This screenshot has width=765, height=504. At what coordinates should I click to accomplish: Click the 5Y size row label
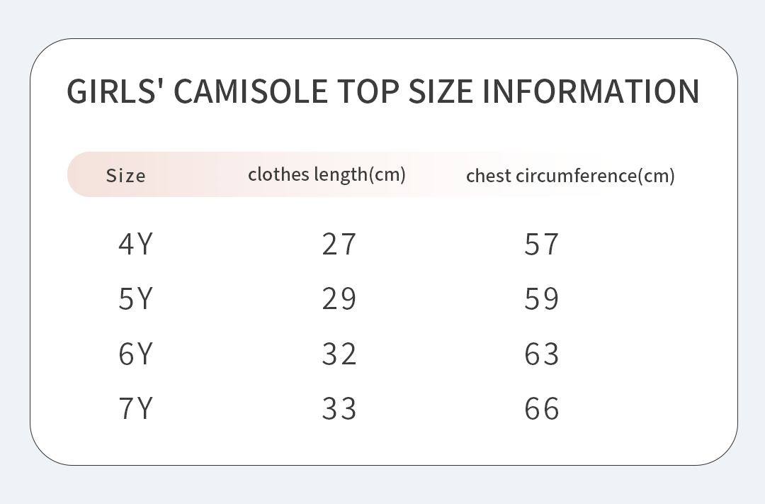tap(135, 298)
